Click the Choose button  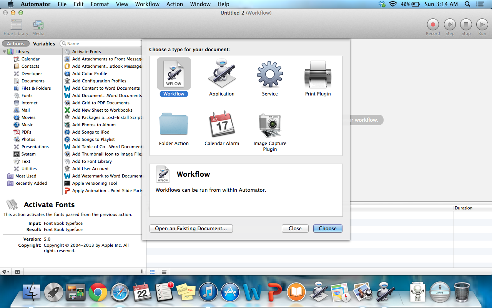[x=327, y=228]
